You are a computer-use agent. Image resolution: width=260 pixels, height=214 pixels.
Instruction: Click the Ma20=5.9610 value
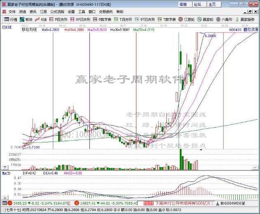(97, 30)
